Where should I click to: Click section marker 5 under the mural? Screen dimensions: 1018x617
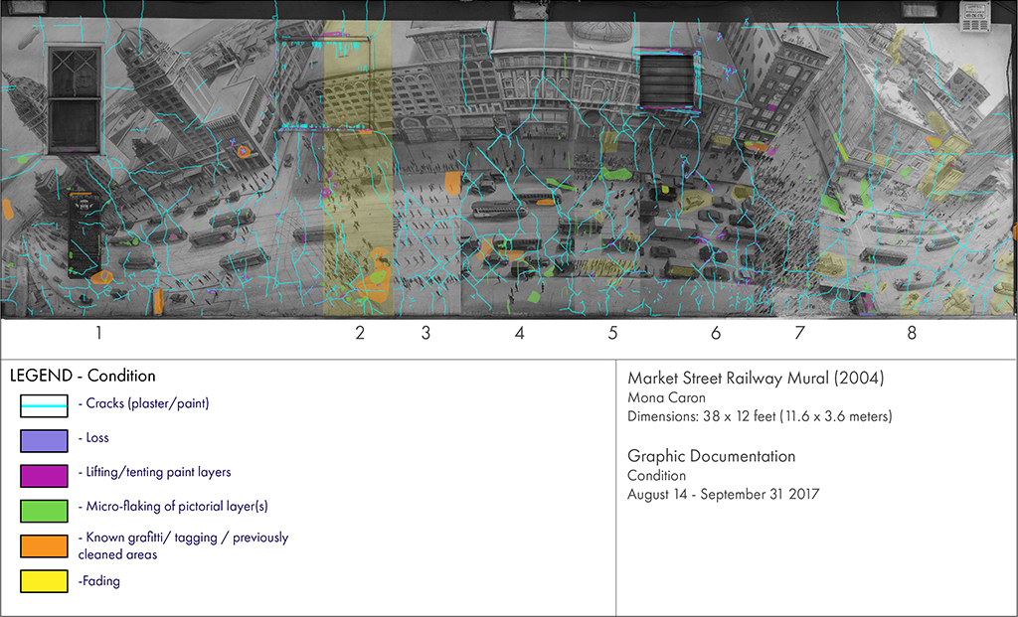612,334
